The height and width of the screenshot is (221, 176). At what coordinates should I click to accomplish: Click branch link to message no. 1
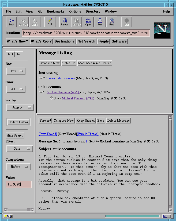tap(87, 141)
